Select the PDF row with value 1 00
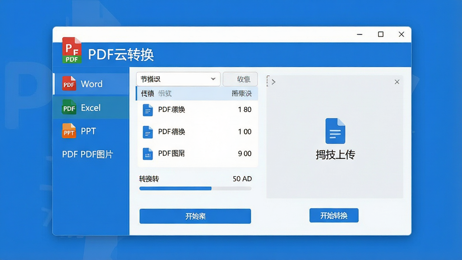 [x=197, y=131]
